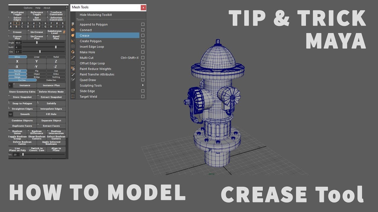This screenshot has width=378, height=212.
Task: Click the Multi-Cut tool icon
Action: (x=73, y=58)
